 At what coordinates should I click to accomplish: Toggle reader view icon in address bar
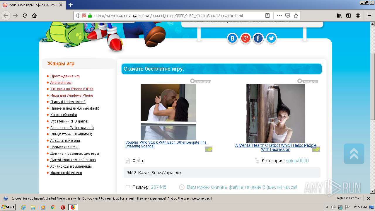267,16
